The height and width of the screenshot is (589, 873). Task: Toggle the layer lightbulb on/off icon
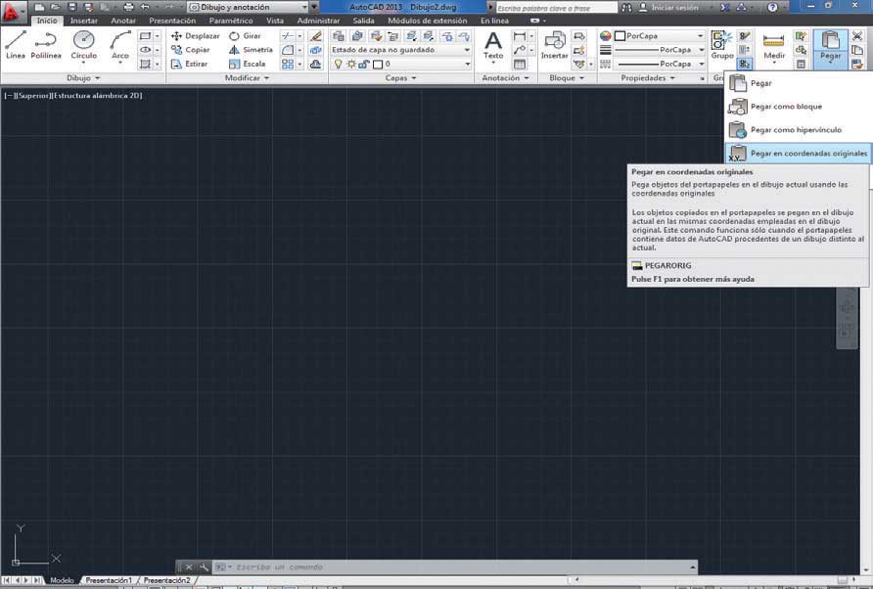pyautogui.click(x=338, y=64)
